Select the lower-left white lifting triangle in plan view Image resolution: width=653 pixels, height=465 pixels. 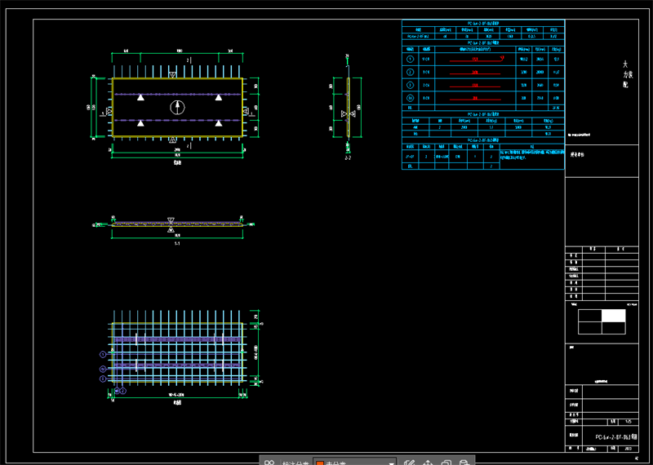point(140,123)
